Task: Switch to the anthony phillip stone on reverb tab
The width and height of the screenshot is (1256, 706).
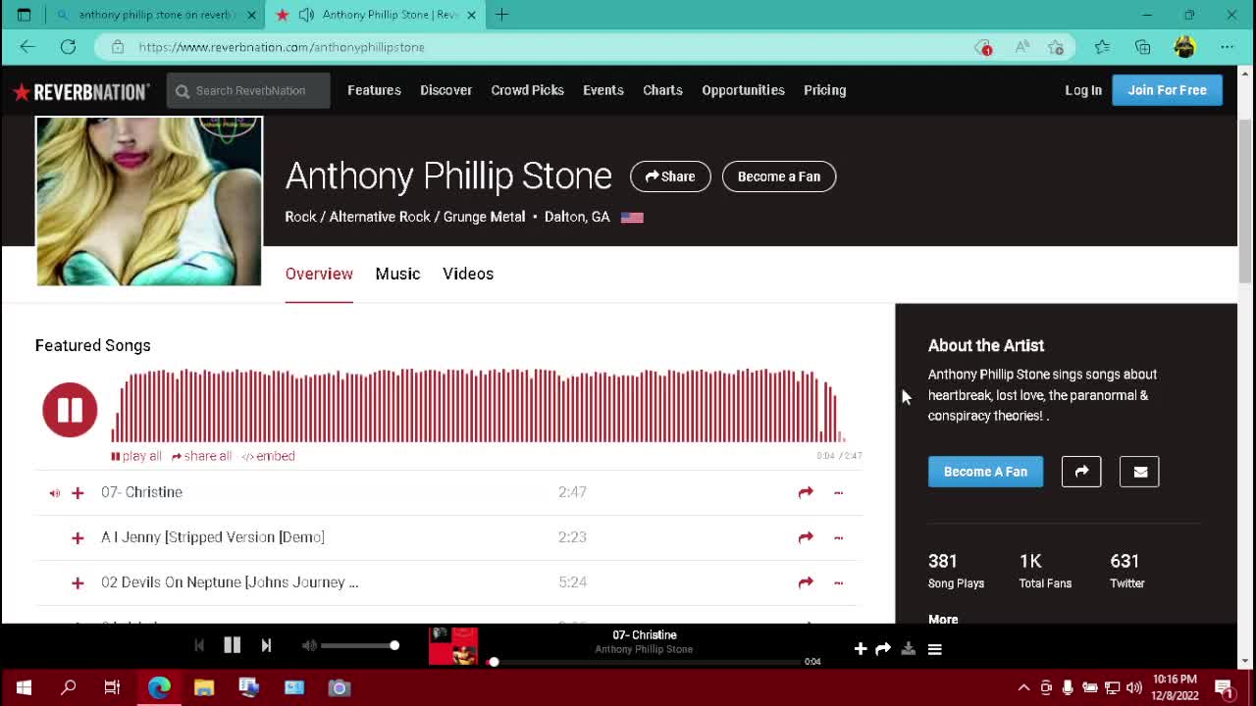Action: (x=156, y=15)
